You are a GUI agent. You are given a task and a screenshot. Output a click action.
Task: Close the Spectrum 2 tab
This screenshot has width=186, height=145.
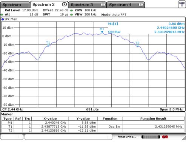point(64,5)
